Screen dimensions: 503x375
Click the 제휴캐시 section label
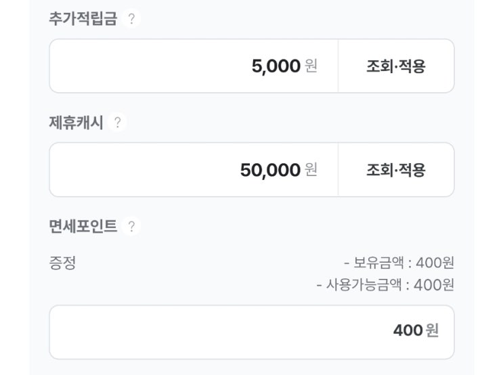click(76, 123)
